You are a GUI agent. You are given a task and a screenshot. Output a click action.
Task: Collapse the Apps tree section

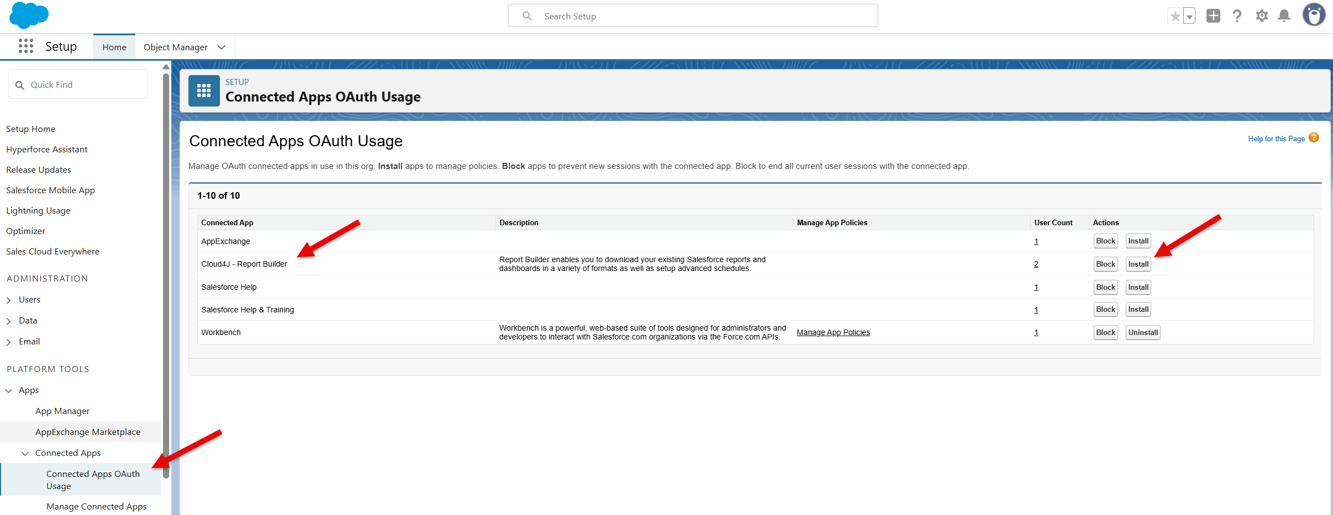point(9,391)
